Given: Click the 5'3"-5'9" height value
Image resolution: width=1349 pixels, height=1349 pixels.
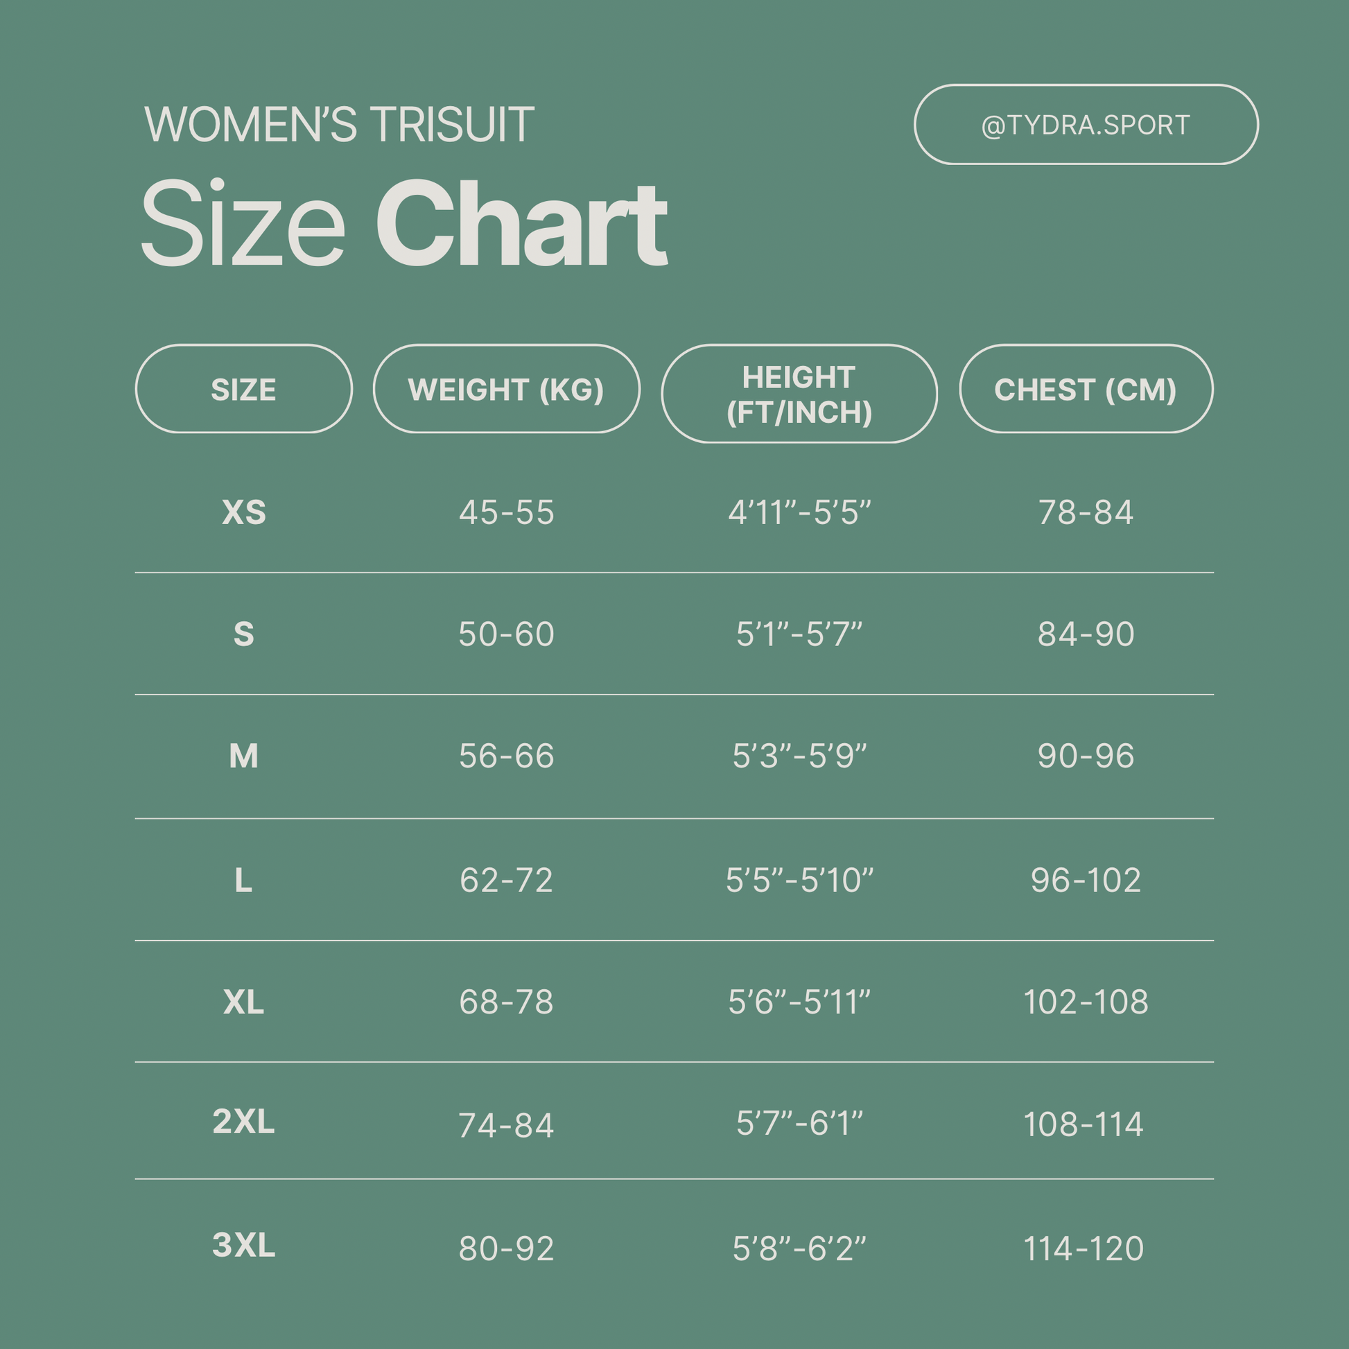Looking at the screenshot, I should 799,756.
